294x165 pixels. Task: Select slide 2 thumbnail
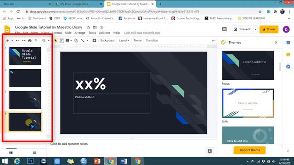pos(25,78)
